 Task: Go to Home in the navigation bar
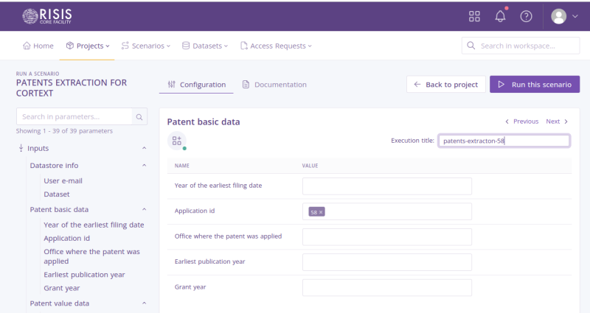pyautogui.click(x=38, y=46)
